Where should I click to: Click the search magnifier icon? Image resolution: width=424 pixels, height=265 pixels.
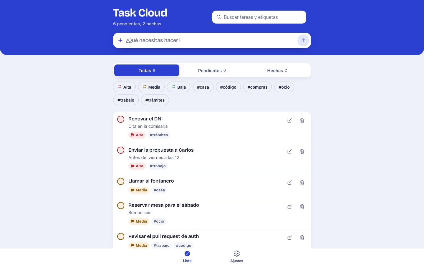219,17
